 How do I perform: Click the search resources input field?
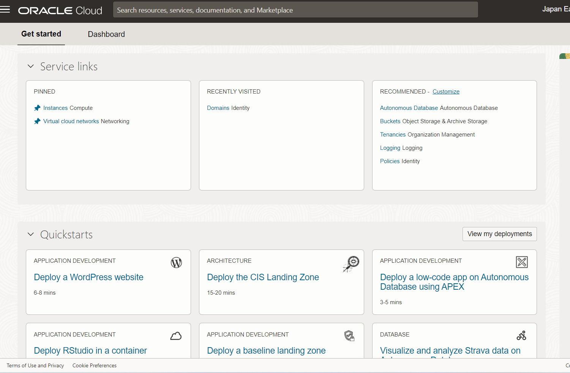[x=295, y=10]
